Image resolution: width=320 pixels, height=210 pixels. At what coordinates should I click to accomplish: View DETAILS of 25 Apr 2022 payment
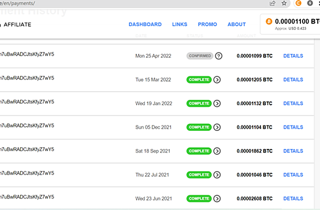pyautogui.click(x=293, y=56)
